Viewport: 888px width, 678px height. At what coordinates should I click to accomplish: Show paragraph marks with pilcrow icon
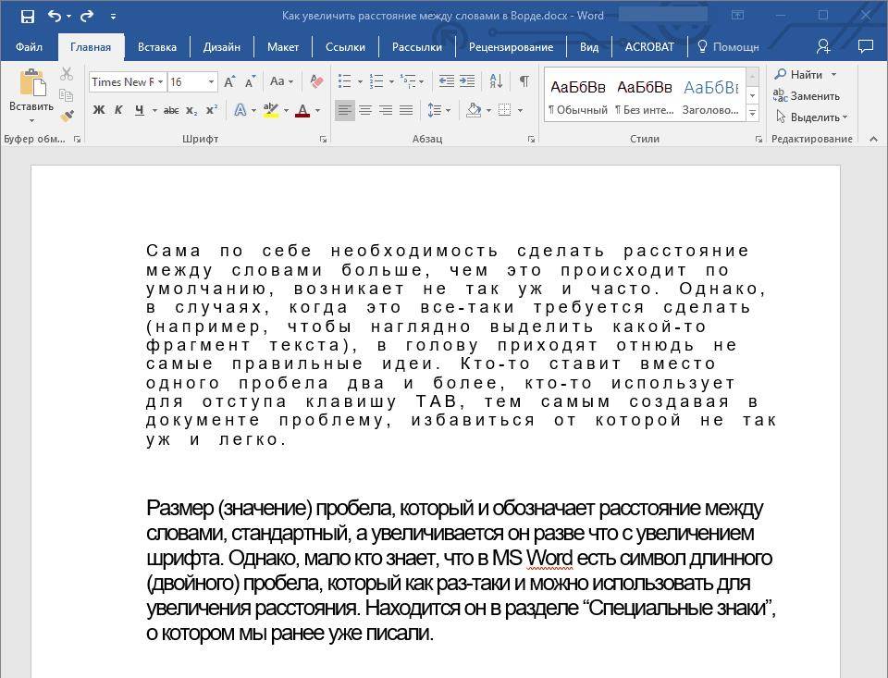[524, 81]
